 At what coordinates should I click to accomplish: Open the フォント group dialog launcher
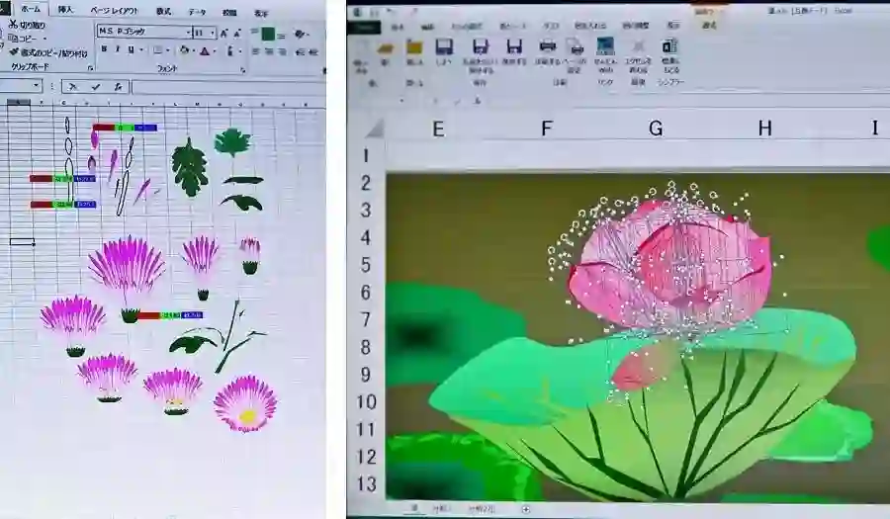tap(243, 70)
